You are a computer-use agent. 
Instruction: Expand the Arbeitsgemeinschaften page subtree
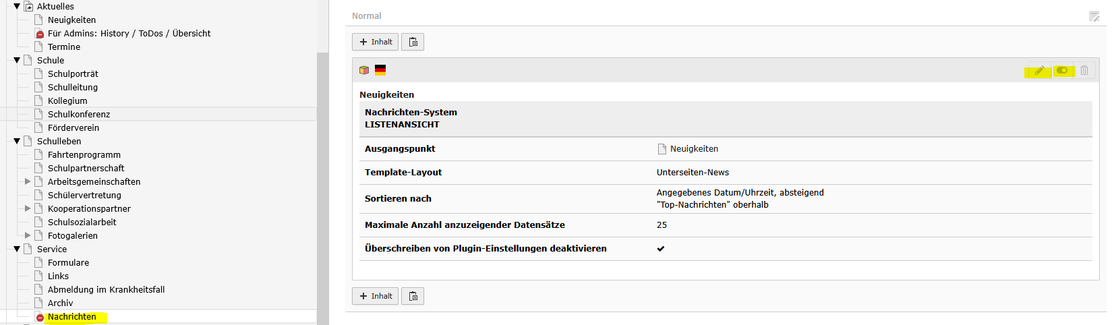[x=28, y=181]
